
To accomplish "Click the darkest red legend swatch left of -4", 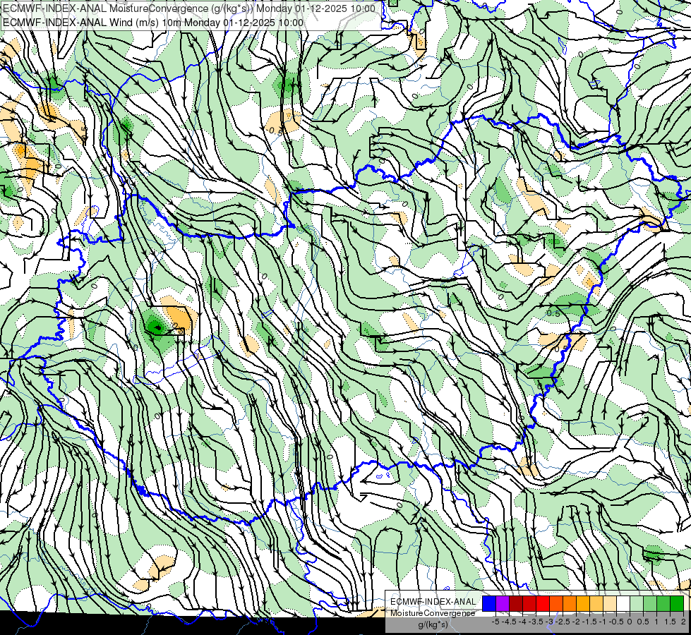I will tap(516, 603).
